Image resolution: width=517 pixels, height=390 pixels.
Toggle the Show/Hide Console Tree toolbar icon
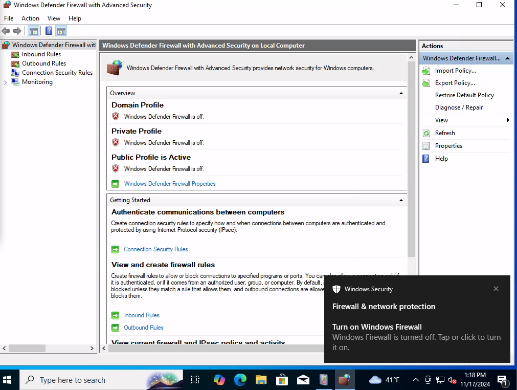coord(34,31)
